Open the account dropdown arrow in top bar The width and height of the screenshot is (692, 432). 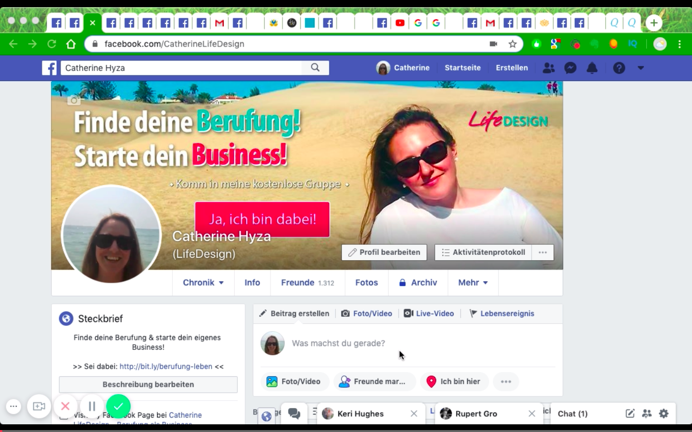point(641,68)
